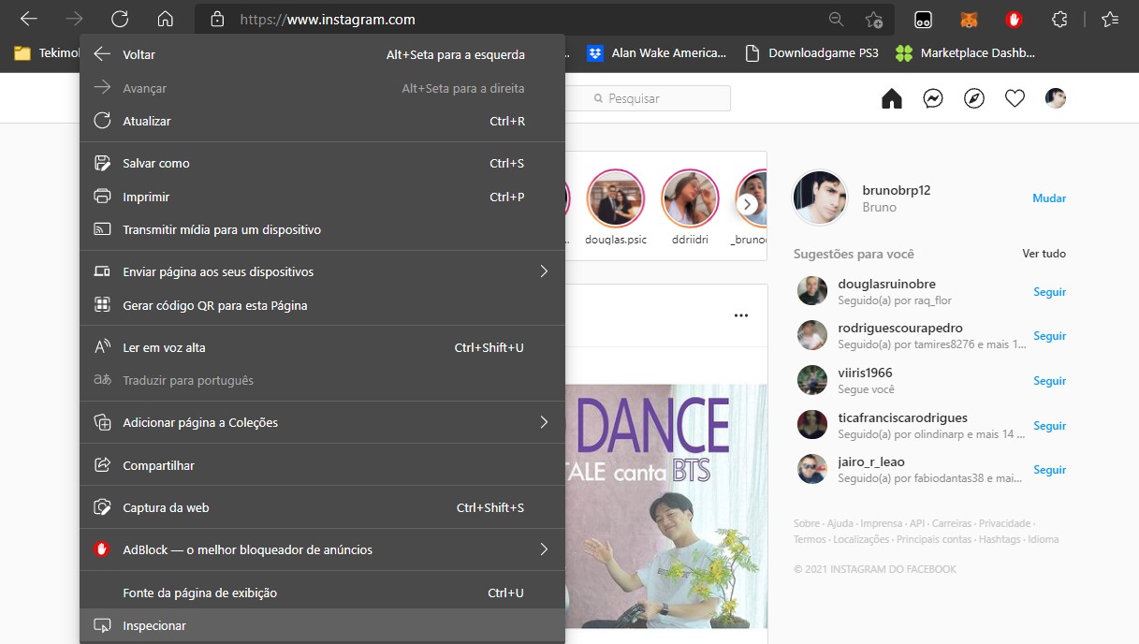
Task: Show next stories with arrow button
Action: click(x=747, y=204)
